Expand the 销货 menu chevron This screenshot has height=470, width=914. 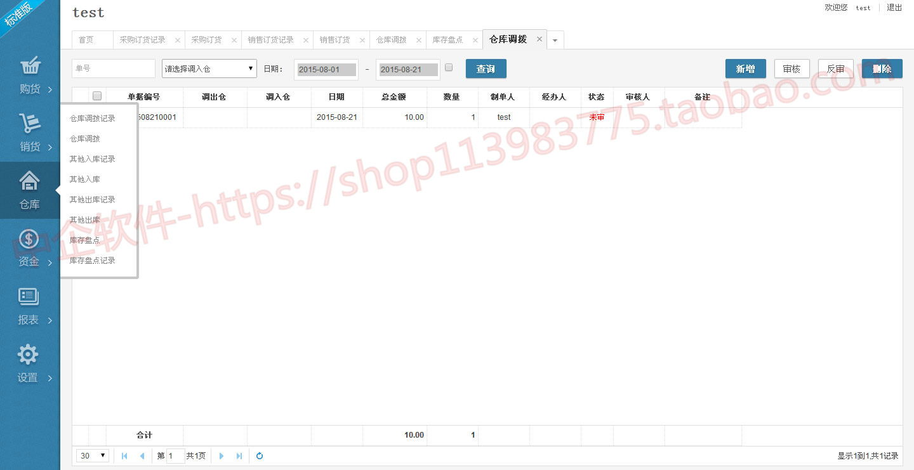coord(50,147)
